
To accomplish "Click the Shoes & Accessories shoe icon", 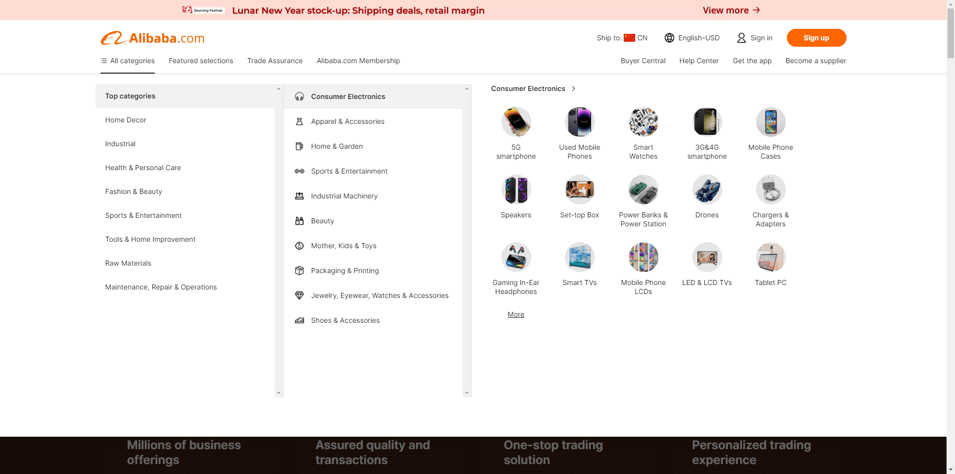I will click(299, 320).
